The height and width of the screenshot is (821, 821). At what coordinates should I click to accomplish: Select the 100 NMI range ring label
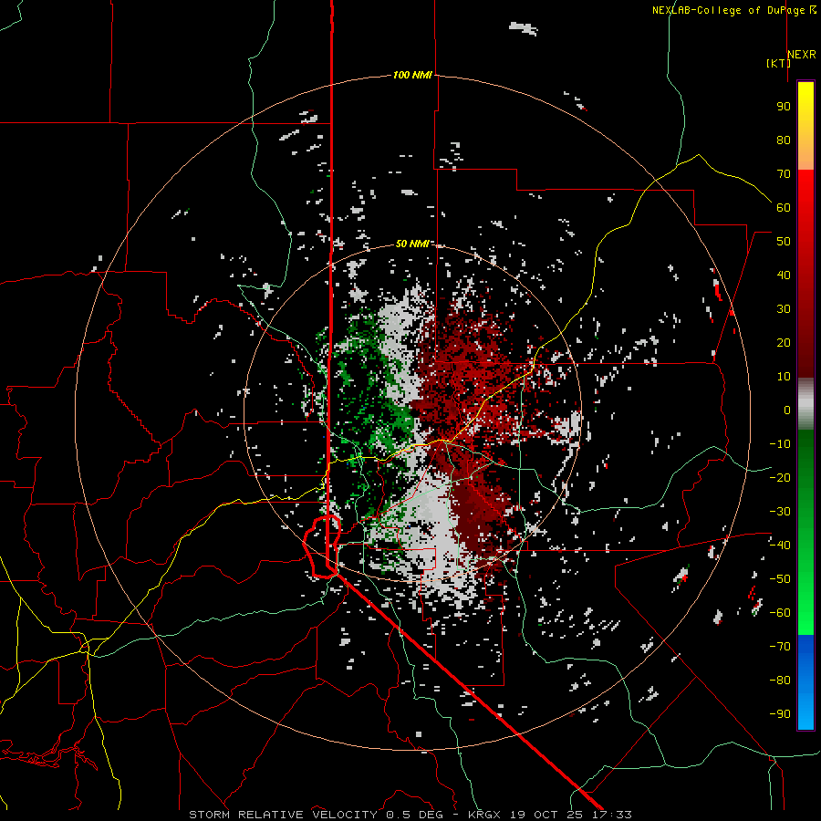[412, 75]
